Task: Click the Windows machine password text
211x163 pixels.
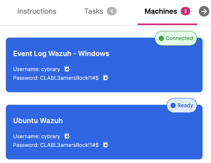Action: (56, 78)
